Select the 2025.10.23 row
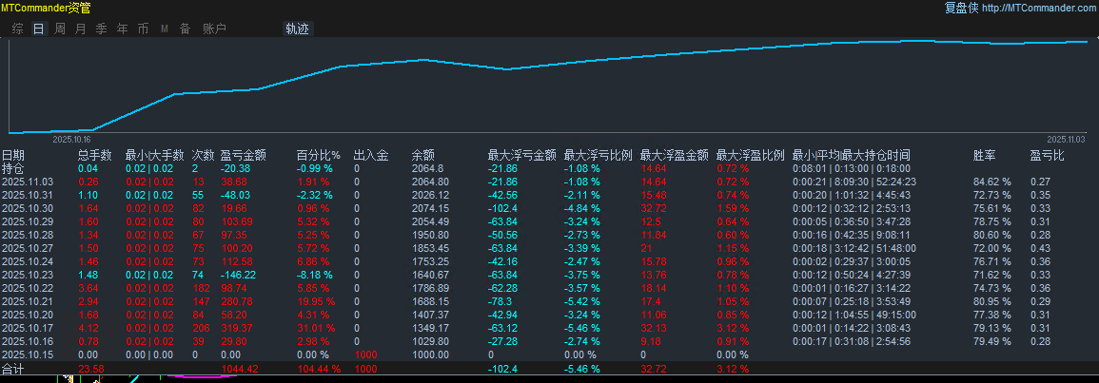This screenshot has height=383, width=1099. click(x=28, y=275)
